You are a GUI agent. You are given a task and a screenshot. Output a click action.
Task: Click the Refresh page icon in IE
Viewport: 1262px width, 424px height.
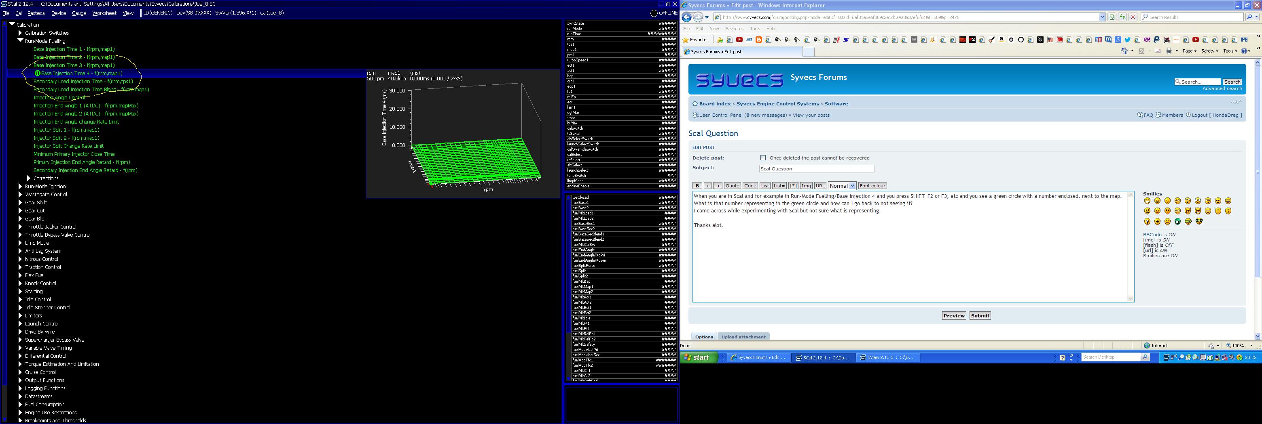point(1122,17)
